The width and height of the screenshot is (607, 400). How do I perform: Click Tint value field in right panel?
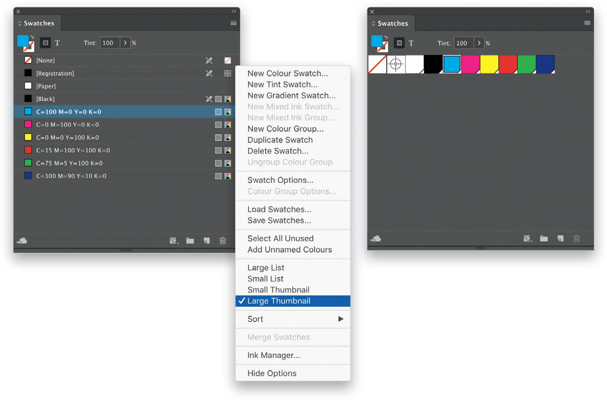pos(464,43)
